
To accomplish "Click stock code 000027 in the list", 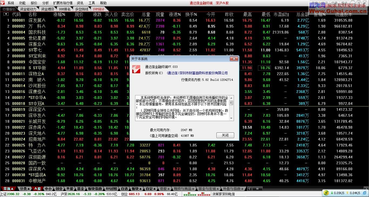I will 19,157.
